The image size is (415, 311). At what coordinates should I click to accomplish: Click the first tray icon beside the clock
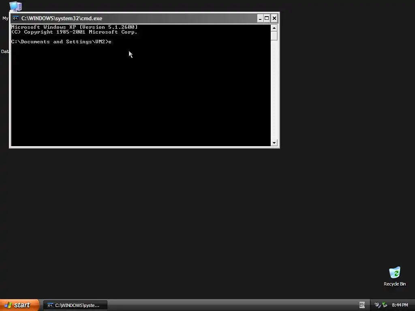pos(378,305)
